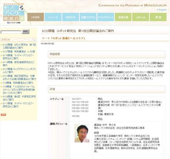Click the 講師プロフィール row label
Image resolution: width=170 pixels, height=159 pixels.
(59, 124)
